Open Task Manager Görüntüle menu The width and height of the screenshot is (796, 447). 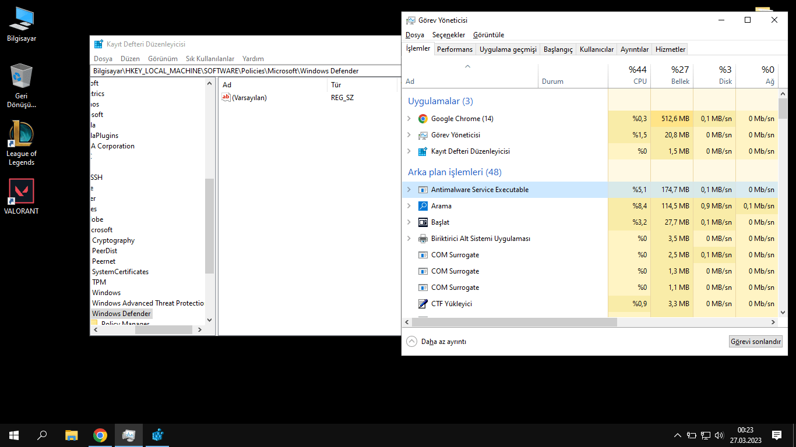[x=488, y=35]
